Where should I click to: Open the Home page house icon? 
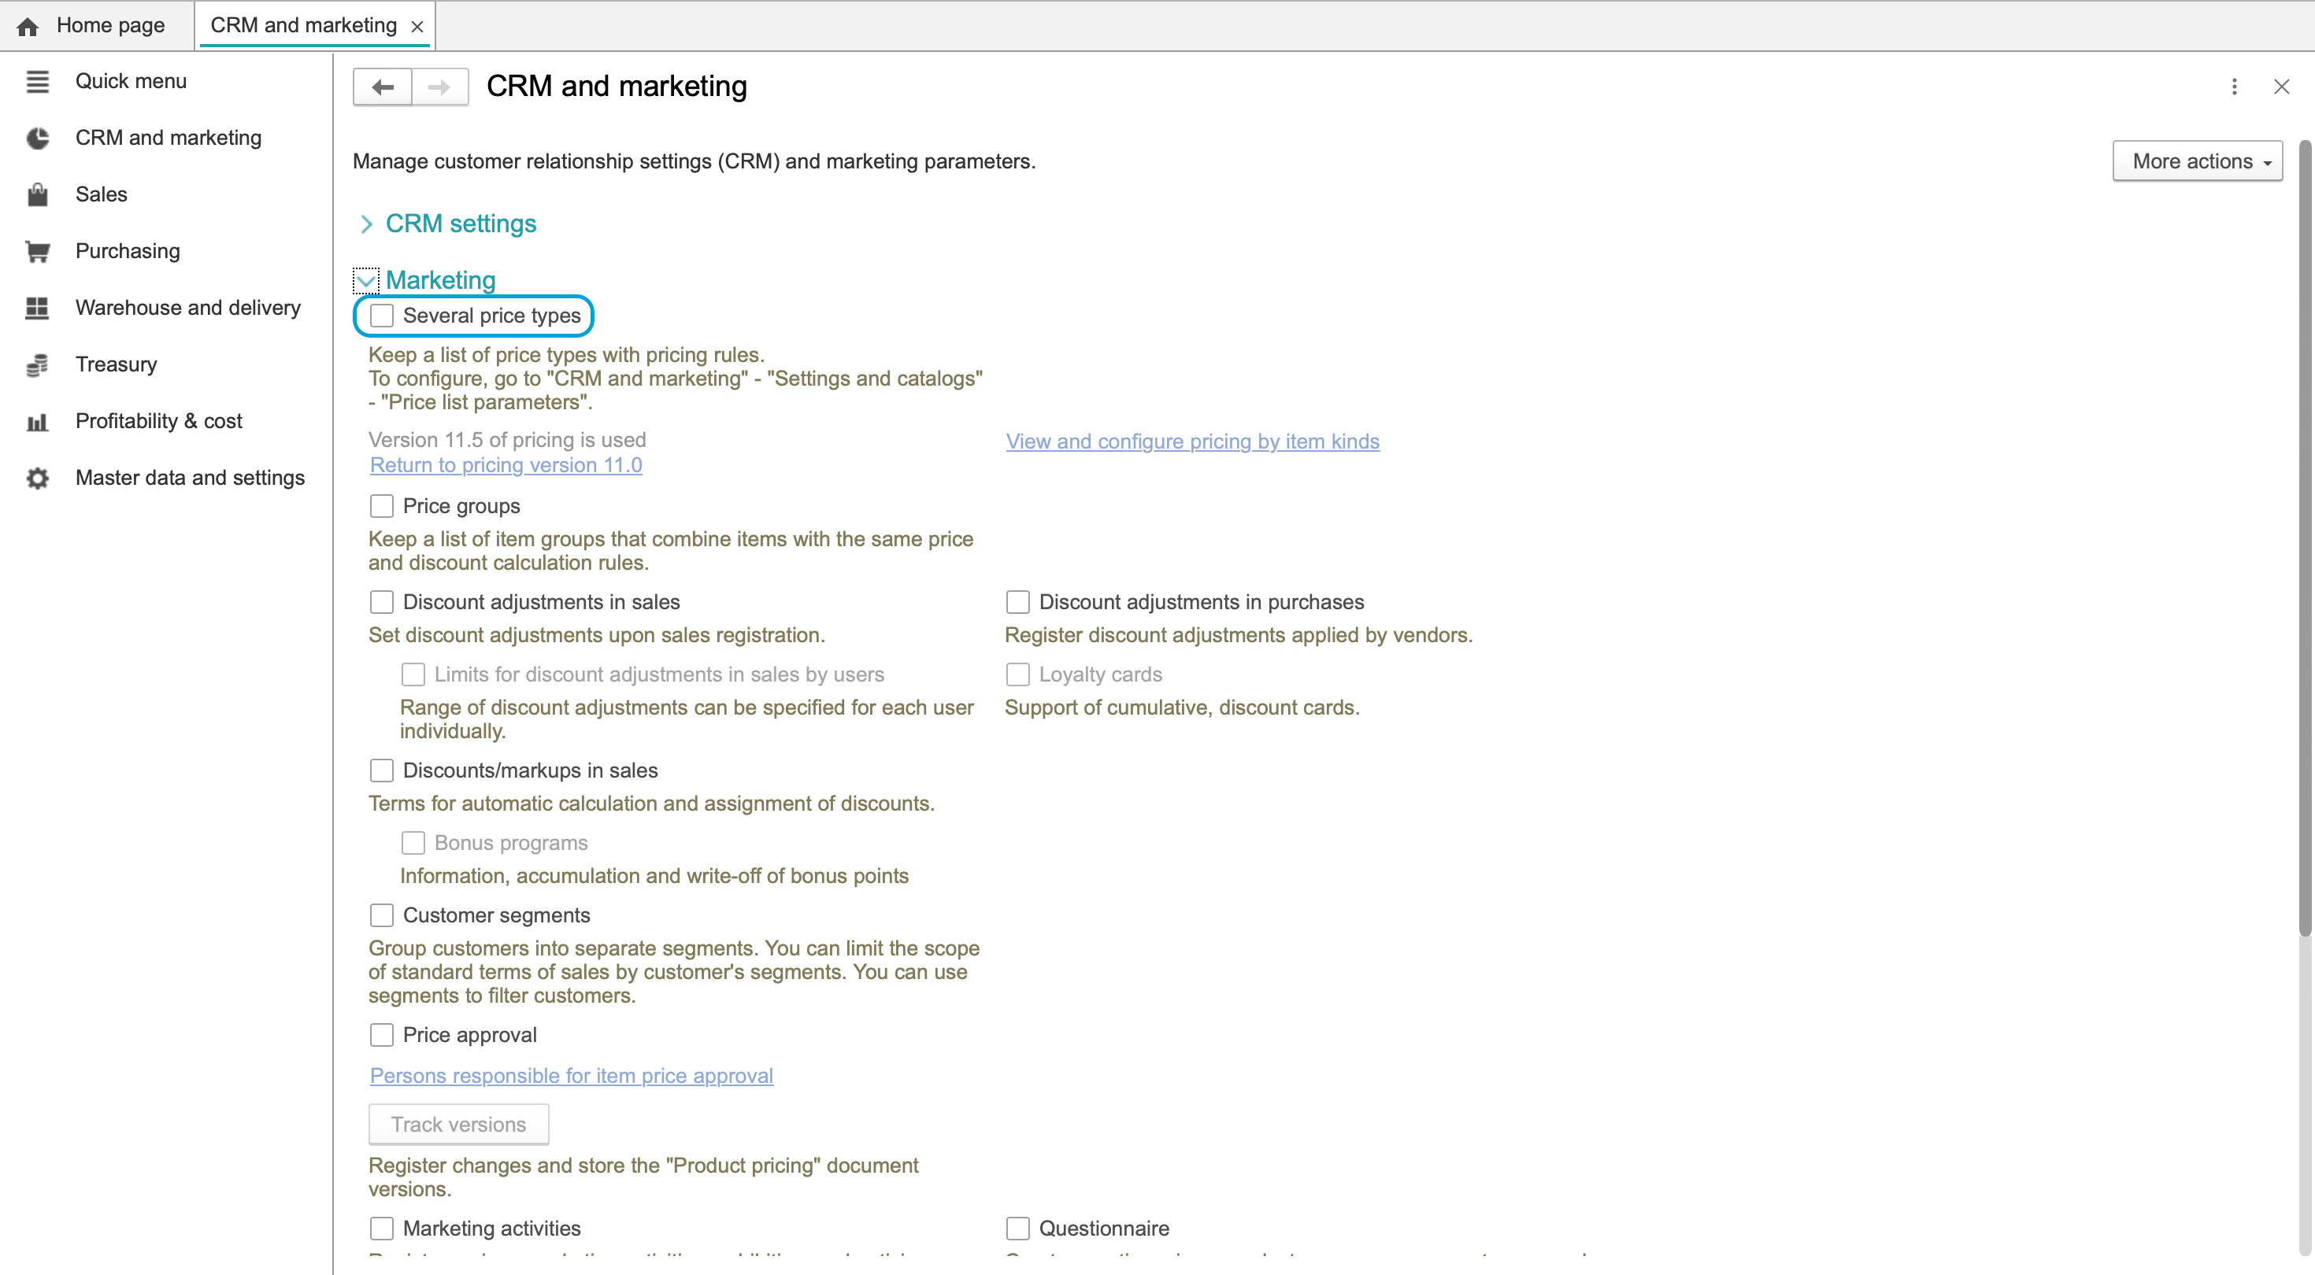pos(28,26)
